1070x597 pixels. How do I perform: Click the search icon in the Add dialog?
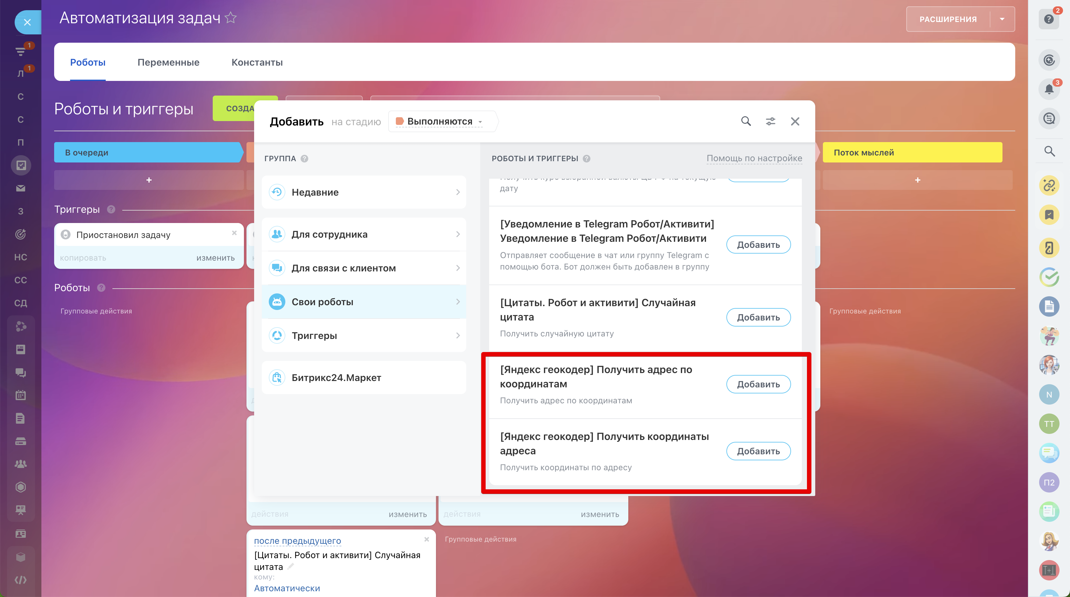point(745,121)
